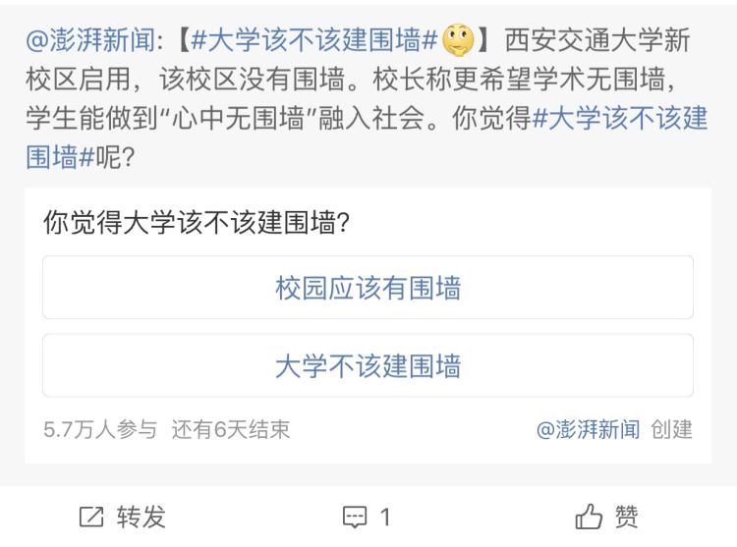Visit @澎湃新闻 poll creator link
This screenshot has width=737, height=547.
tap(588, 429)
